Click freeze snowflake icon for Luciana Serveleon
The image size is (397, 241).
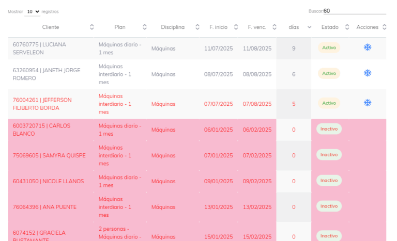coord(368,47)
